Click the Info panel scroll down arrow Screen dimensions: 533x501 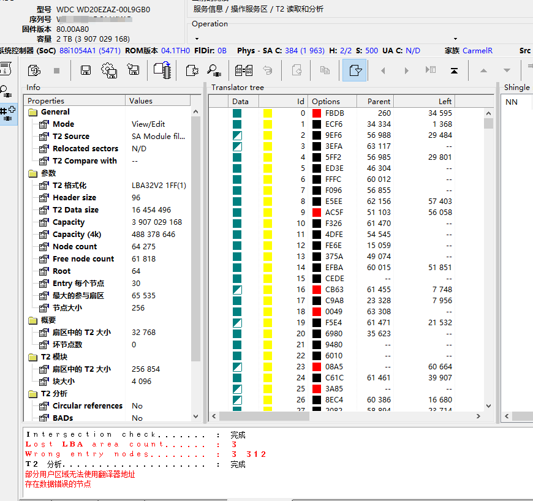coord(195,416)
